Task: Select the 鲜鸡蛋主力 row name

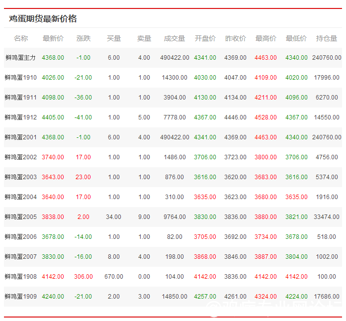Action: (20, 58)
